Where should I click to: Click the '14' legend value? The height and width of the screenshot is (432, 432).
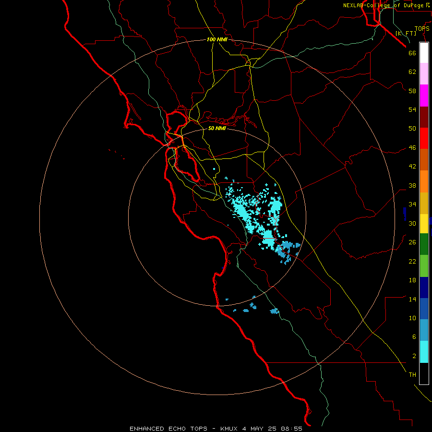pos(412,299)
